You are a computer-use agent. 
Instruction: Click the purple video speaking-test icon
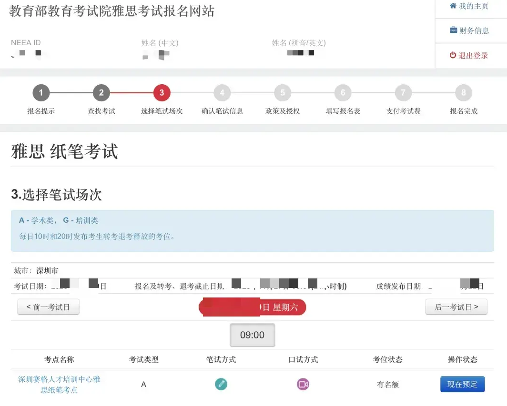click(303, 384)
